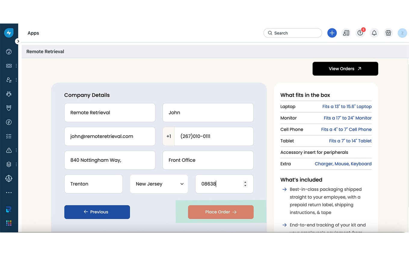Click the three-dot more icon in sidebar

tap(9, 192)
